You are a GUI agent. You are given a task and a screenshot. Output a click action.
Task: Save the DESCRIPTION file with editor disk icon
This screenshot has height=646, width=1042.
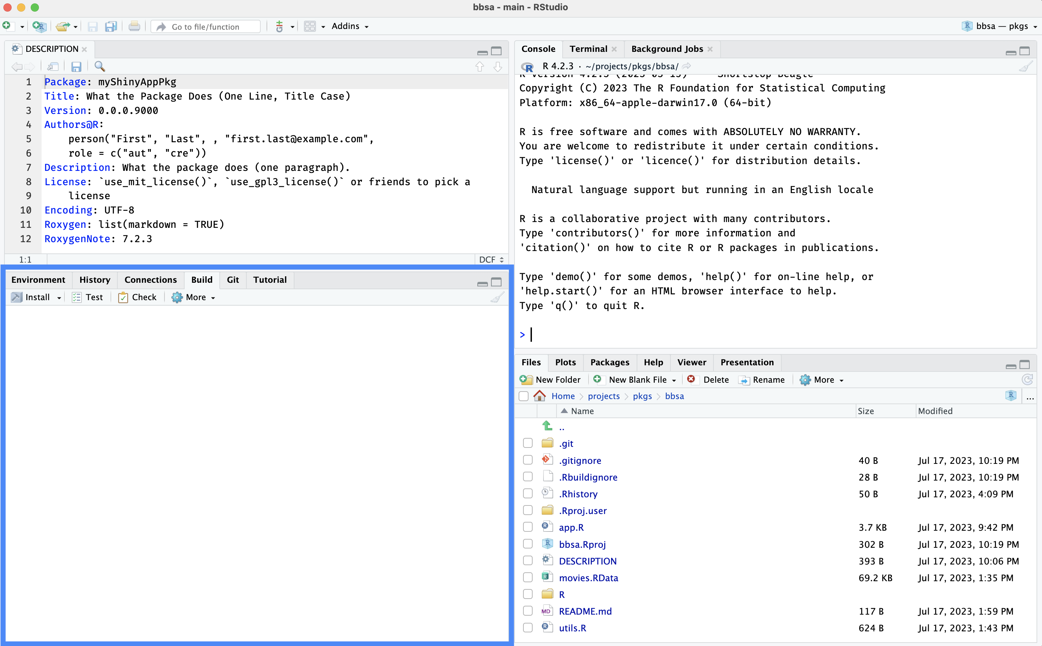(76, 67)
